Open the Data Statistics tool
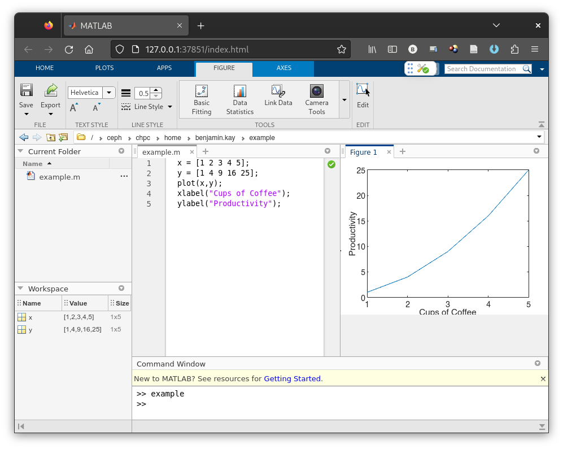 (x=239, y=99)
